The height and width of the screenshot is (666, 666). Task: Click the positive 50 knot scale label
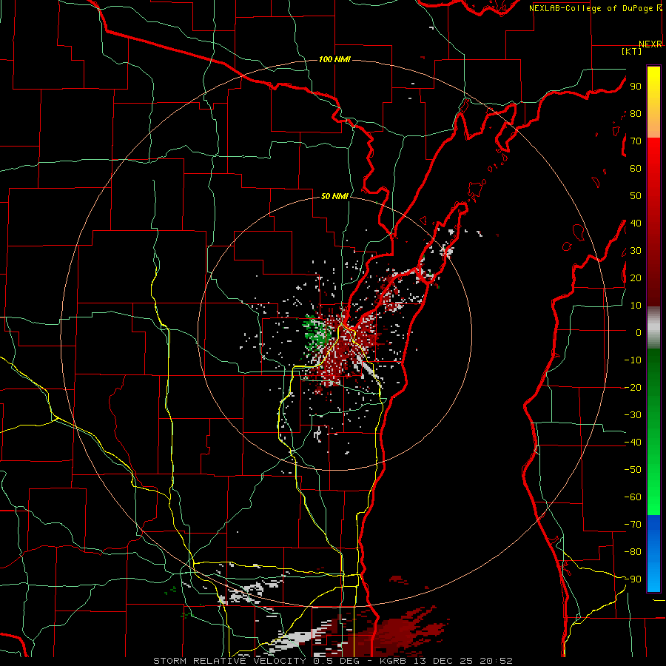636,196
